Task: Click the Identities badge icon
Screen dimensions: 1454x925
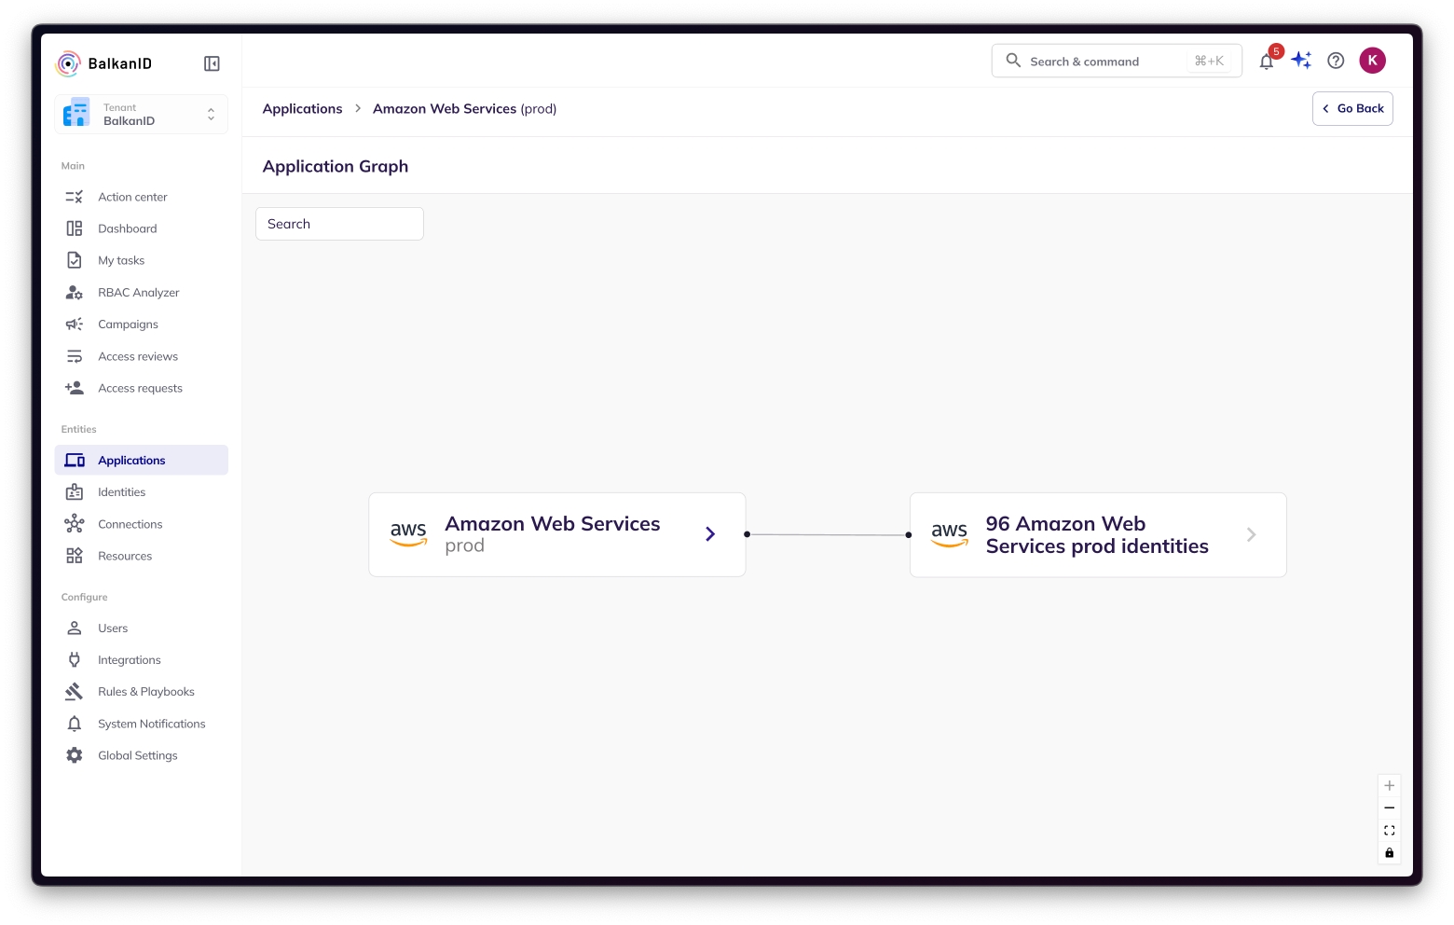Action: point(75,492)
